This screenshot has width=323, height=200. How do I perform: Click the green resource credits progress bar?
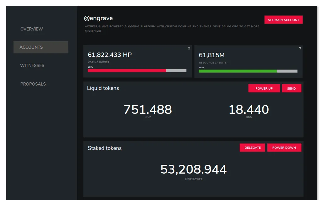click(x=248, y=71)
